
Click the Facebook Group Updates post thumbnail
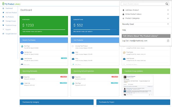point(138,85)
